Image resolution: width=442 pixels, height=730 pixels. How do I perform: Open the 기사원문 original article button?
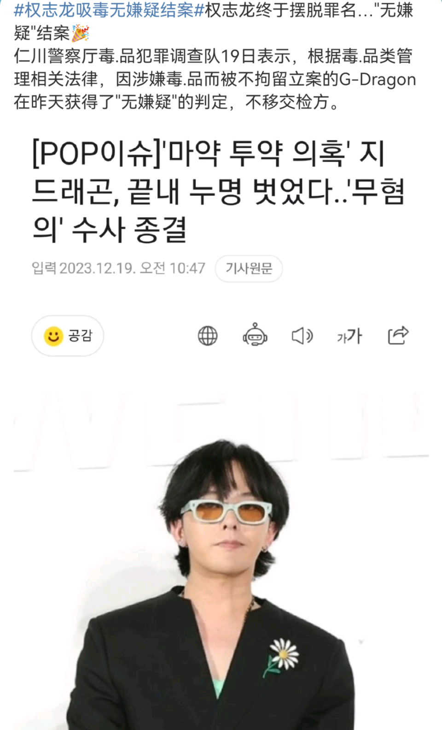(249, 268)
